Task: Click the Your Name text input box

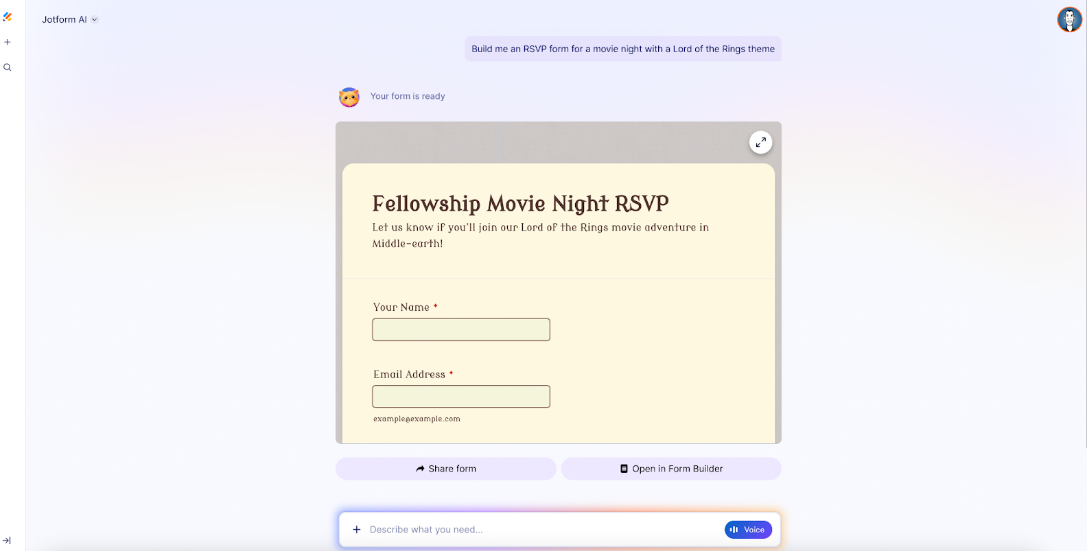Action: pyautogui.click(x=460, y=329)
